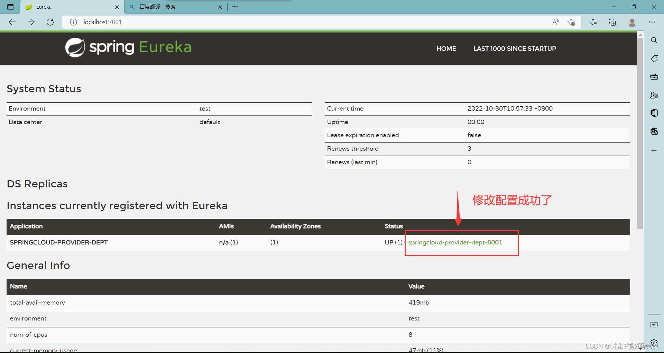Select the current time value 2022-10-30T10:57:33
Screen dimensions: 664x353
[x=510, y=109]
